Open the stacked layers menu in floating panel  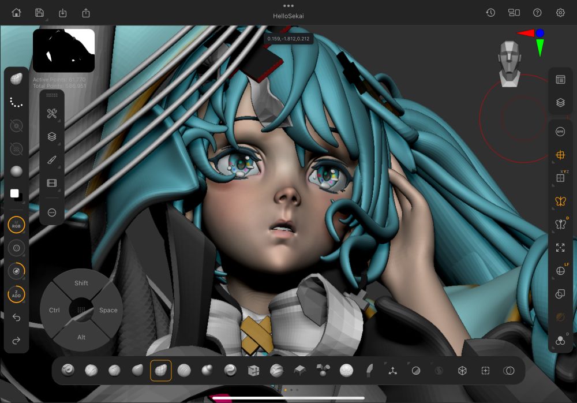52,136
